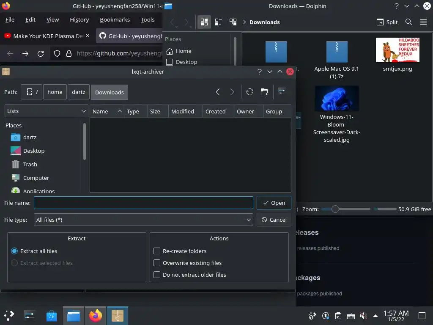
Task: Open lxqt-archiver dialog help button
Action: 260,72
